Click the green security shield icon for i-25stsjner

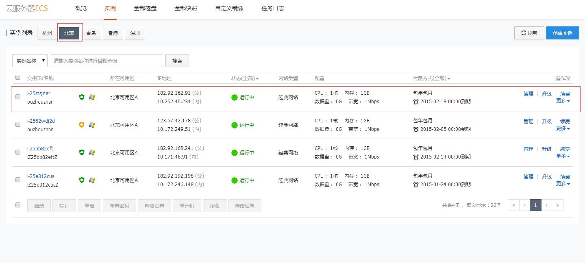tap(81, 97)
